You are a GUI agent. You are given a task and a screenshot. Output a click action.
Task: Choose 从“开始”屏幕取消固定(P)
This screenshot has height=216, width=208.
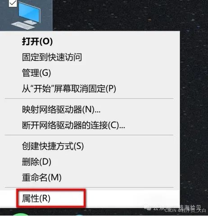(69, 89)
